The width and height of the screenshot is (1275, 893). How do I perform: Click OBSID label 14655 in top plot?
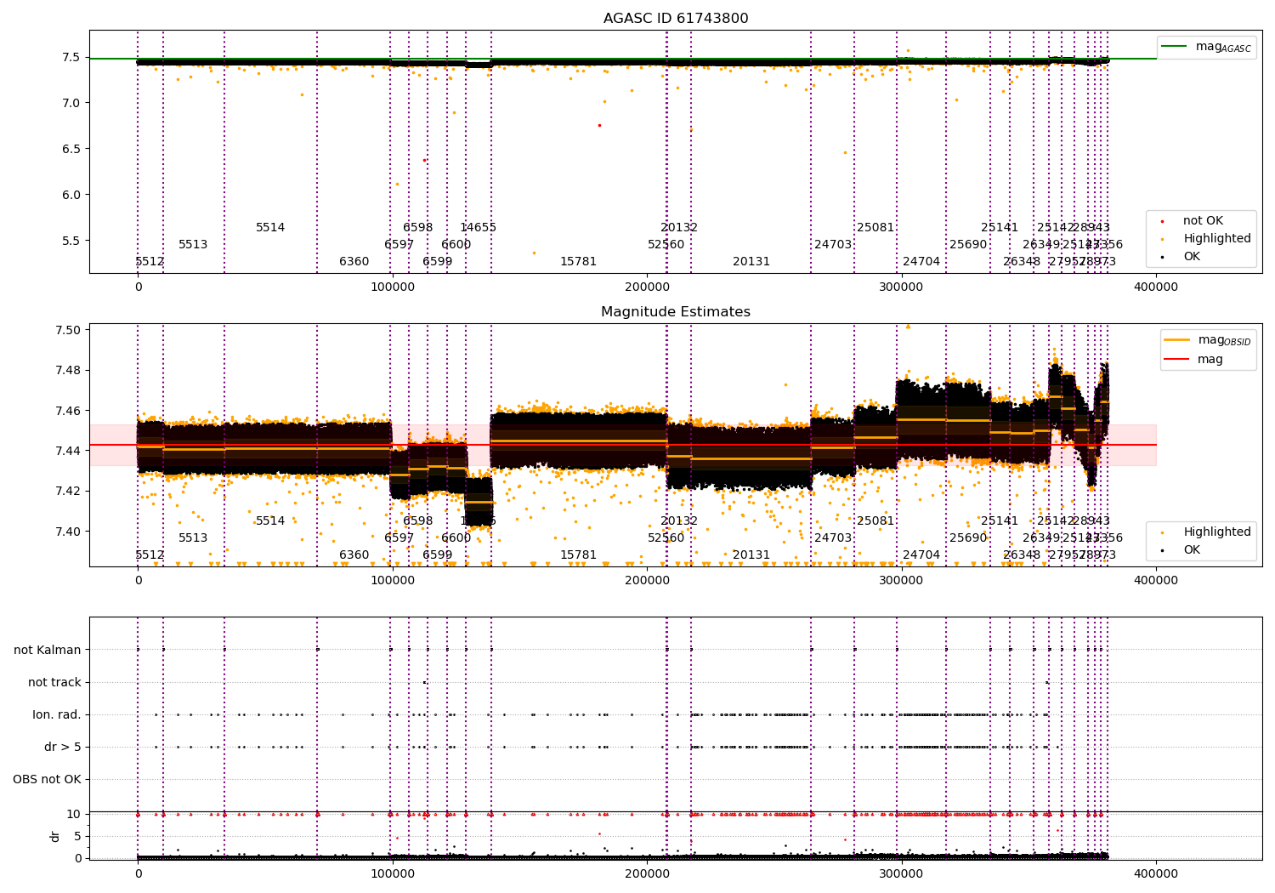point(479,227)
